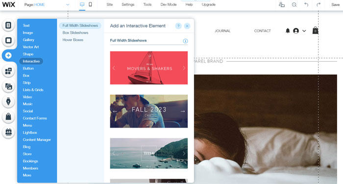
Task: Click right arrow on Fall 2023 slideshow
Action: (x=183, y=112)
